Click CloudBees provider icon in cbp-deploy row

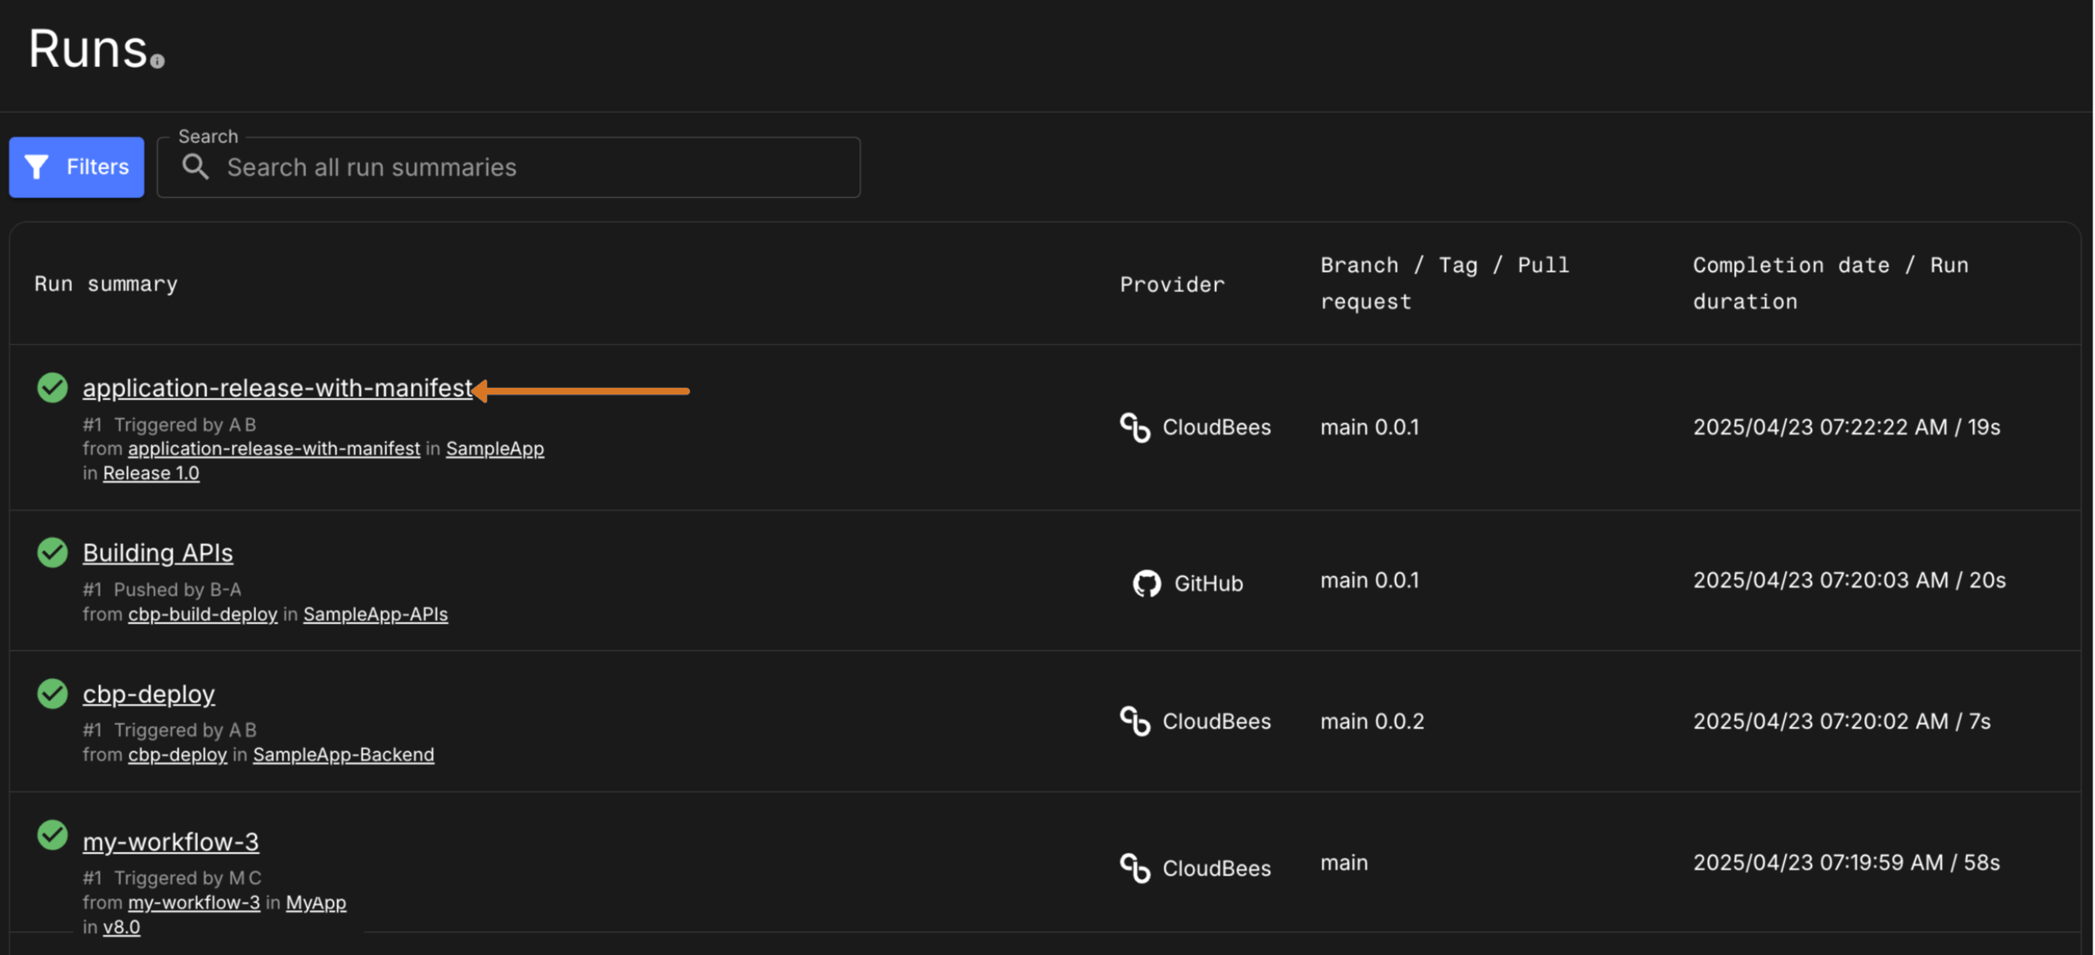pyautogui.click(x=1135, y=721)
